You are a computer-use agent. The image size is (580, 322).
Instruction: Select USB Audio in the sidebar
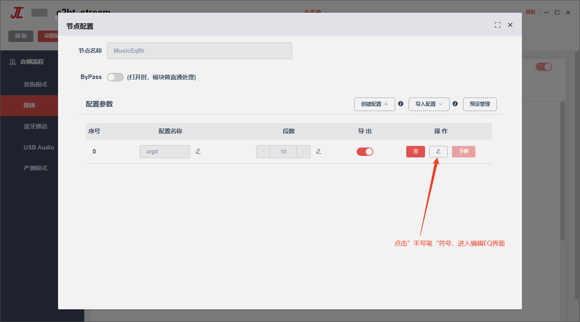click(x=39, y=147)
